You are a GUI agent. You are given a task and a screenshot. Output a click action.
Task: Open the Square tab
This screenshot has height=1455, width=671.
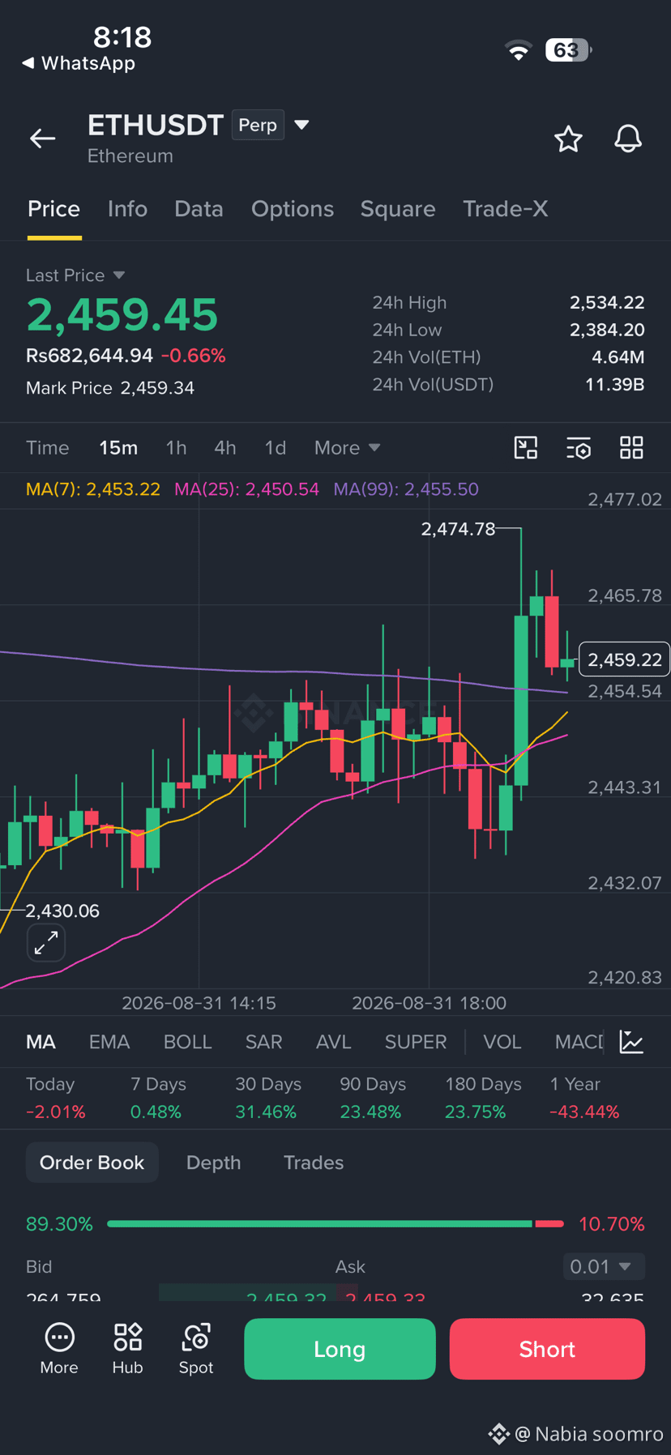point(398,209)
